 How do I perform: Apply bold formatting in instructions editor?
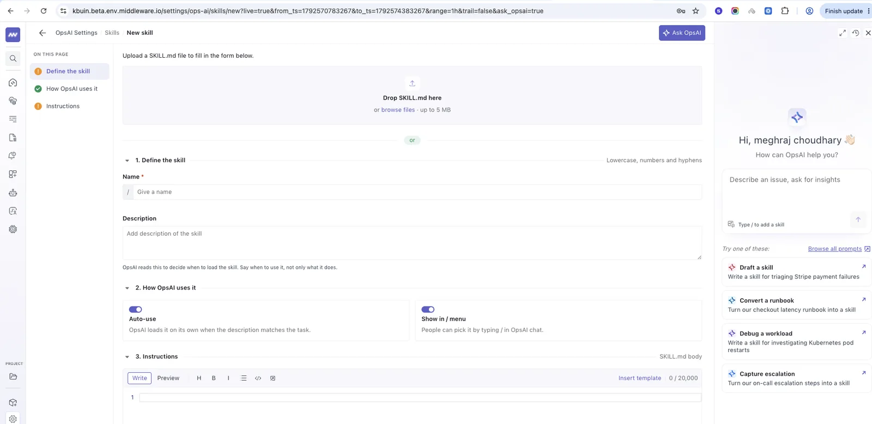(214, 378)
